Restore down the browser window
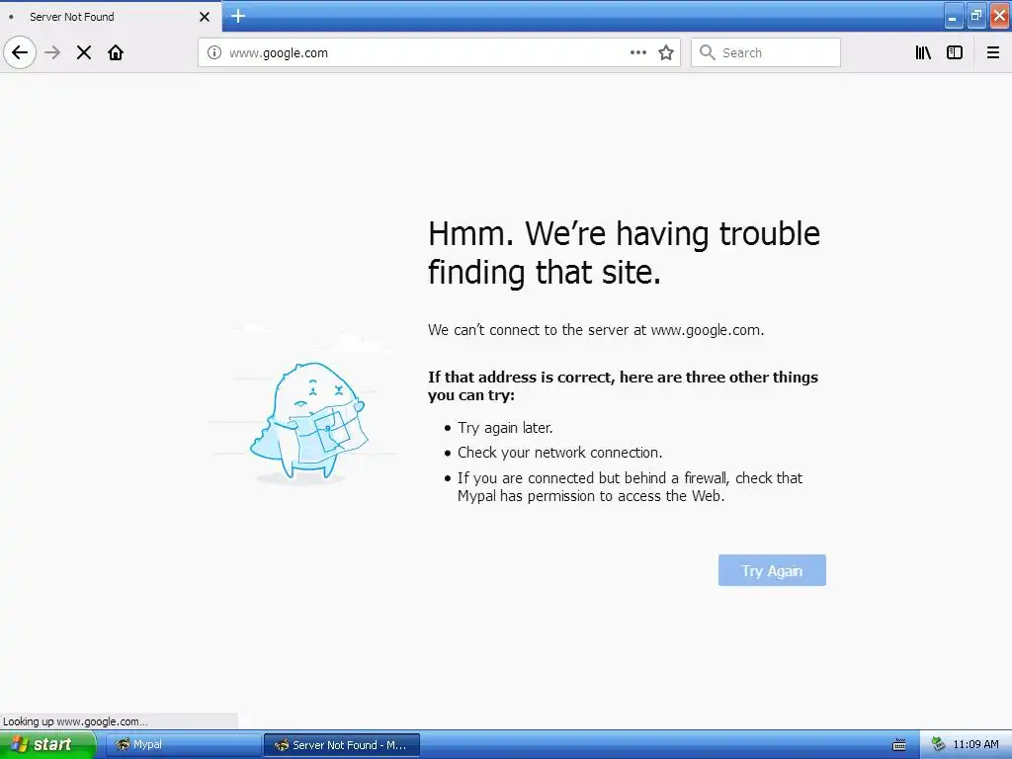1012x759 pixels. click(x=976, y=16)
